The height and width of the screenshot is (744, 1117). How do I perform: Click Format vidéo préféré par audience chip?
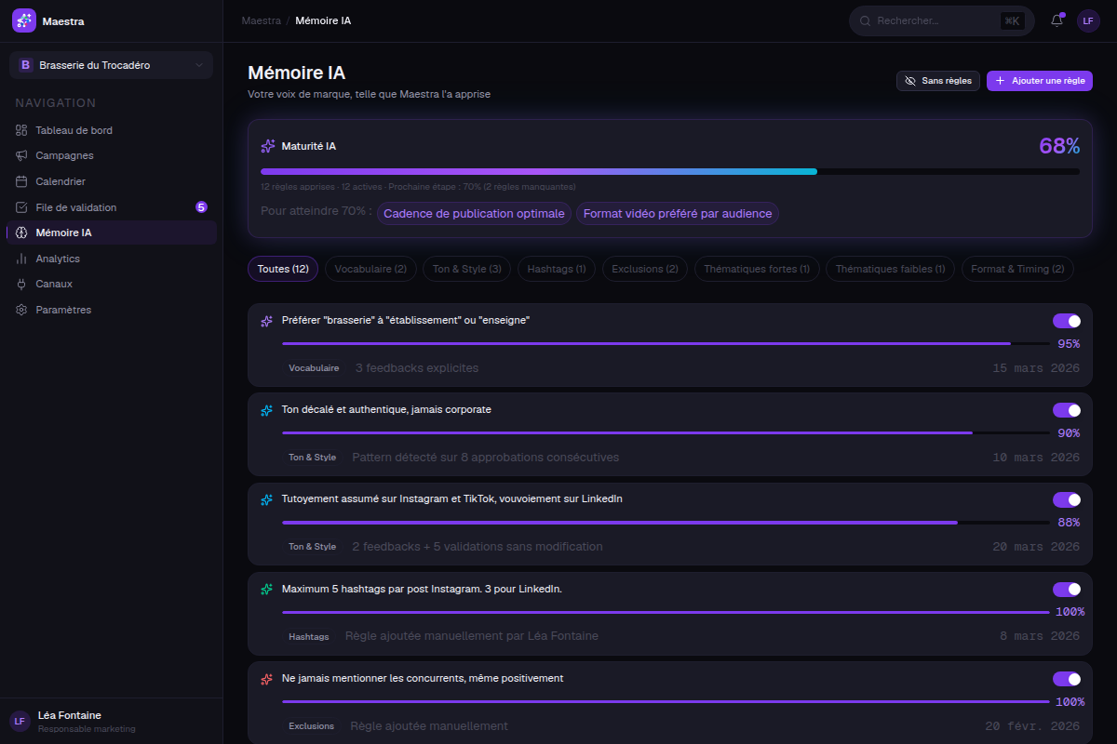click(x=678, y=214)
